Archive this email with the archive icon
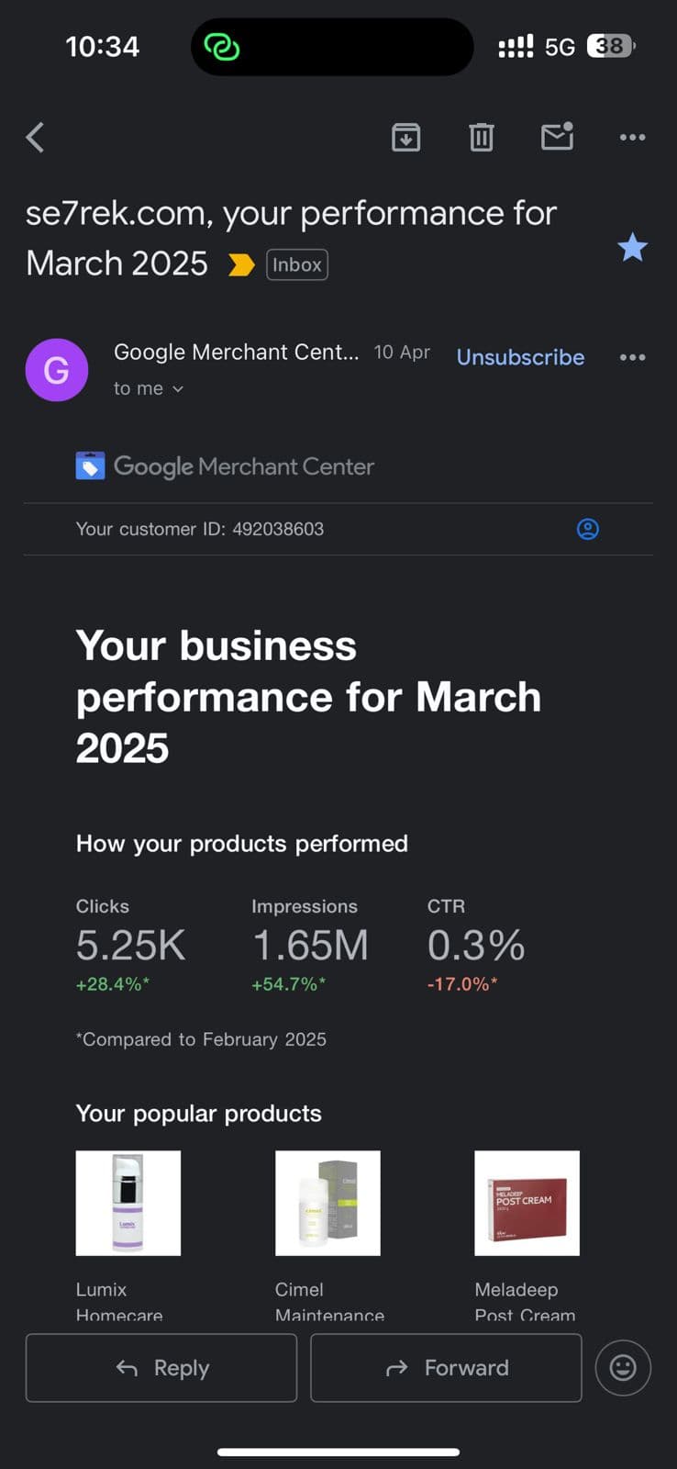Viewport: 677px width, 1469px height. [405, 138]
